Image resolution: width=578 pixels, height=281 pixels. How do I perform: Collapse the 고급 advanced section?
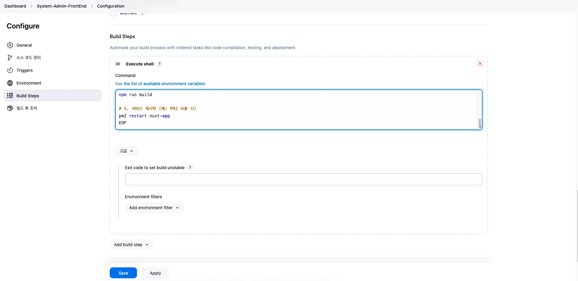click(x=126, y=151)
